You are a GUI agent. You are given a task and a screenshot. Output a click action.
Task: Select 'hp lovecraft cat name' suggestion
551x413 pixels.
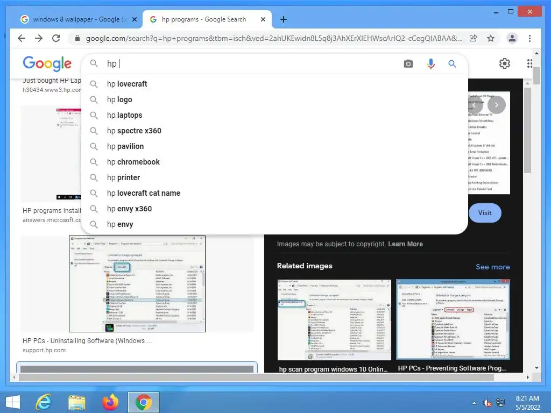[274, 193]
